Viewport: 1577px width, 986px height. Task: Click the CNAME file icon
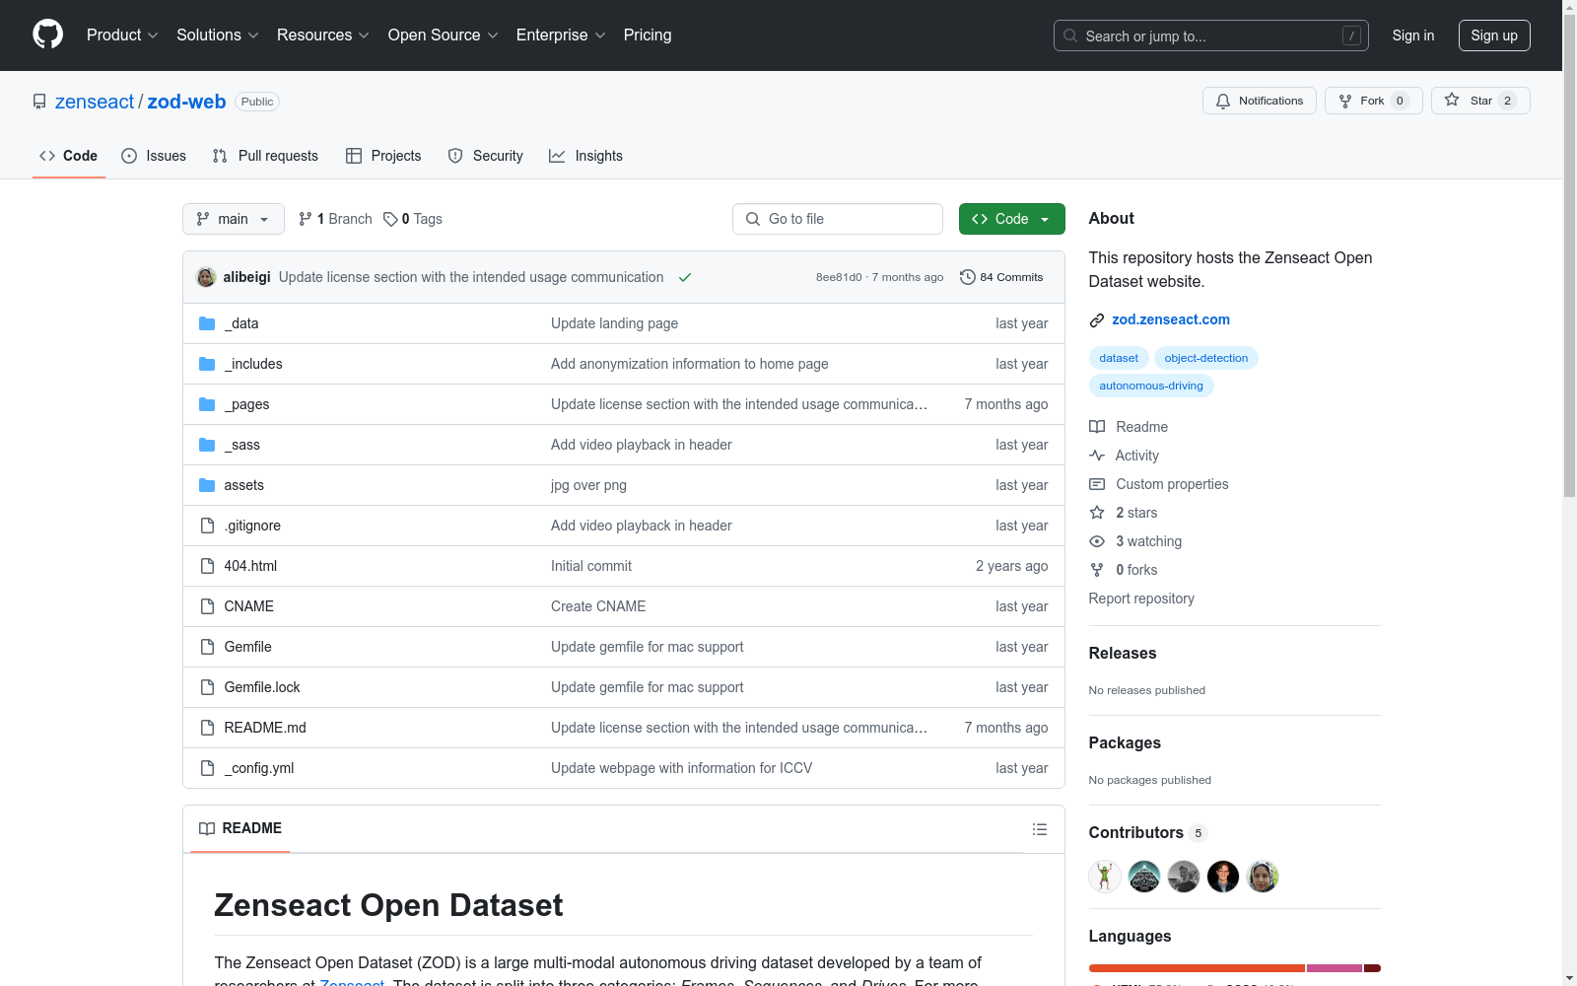click(207, 606)
